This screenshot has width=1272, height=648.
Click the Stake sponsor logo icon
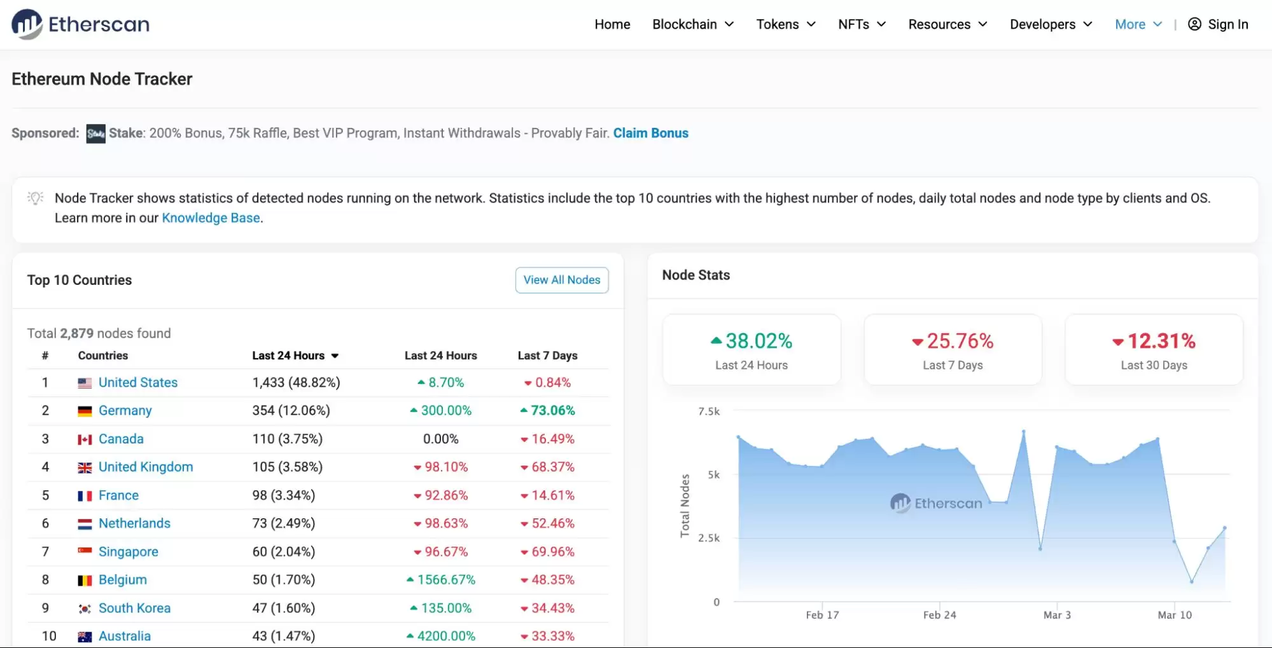click(95, 134)
